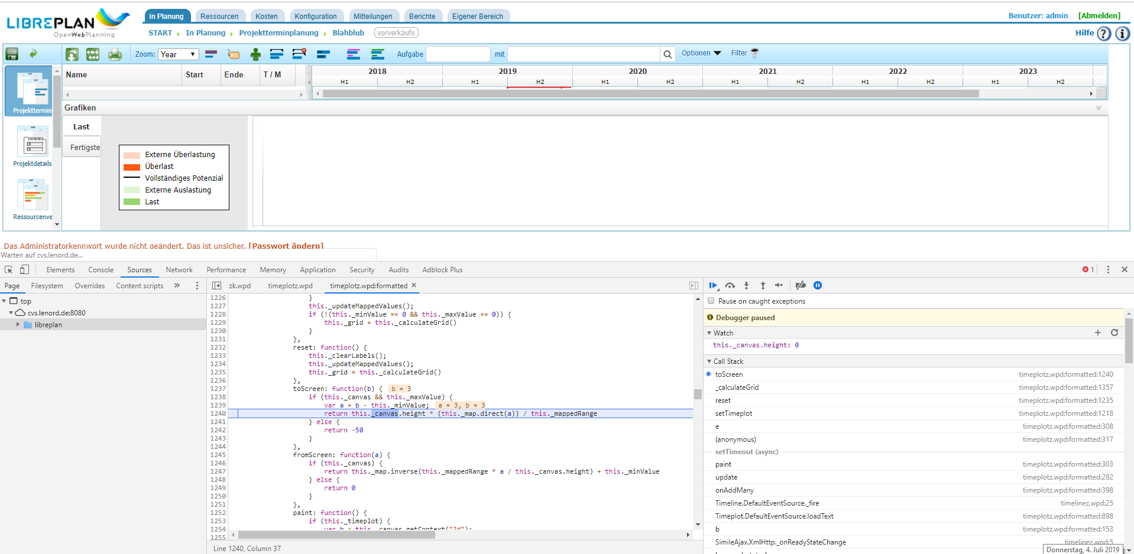Switch to the Ressourcen tab
The image size is (1134, 554).
point(220,16)
